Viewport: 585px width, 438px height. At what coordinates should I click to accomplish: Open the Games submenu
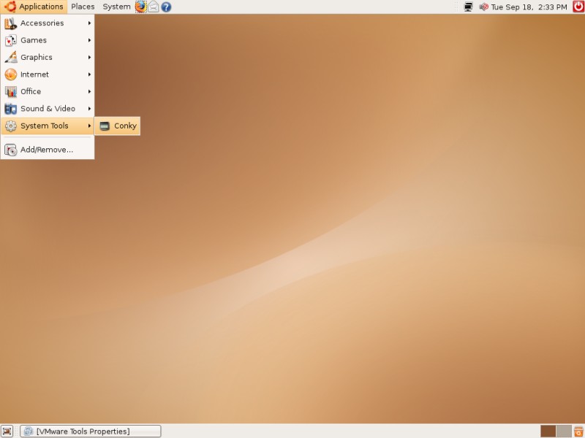pyautogui.click(x=48, y=40)
